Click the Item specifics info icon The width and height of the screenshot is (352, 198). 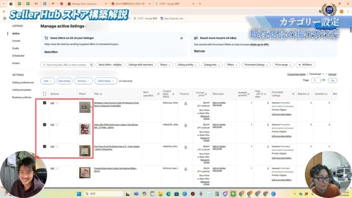tap(158, 94)
